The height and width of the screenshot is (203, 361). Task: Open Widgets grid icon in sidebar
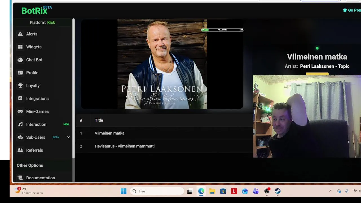pos(20,47)
